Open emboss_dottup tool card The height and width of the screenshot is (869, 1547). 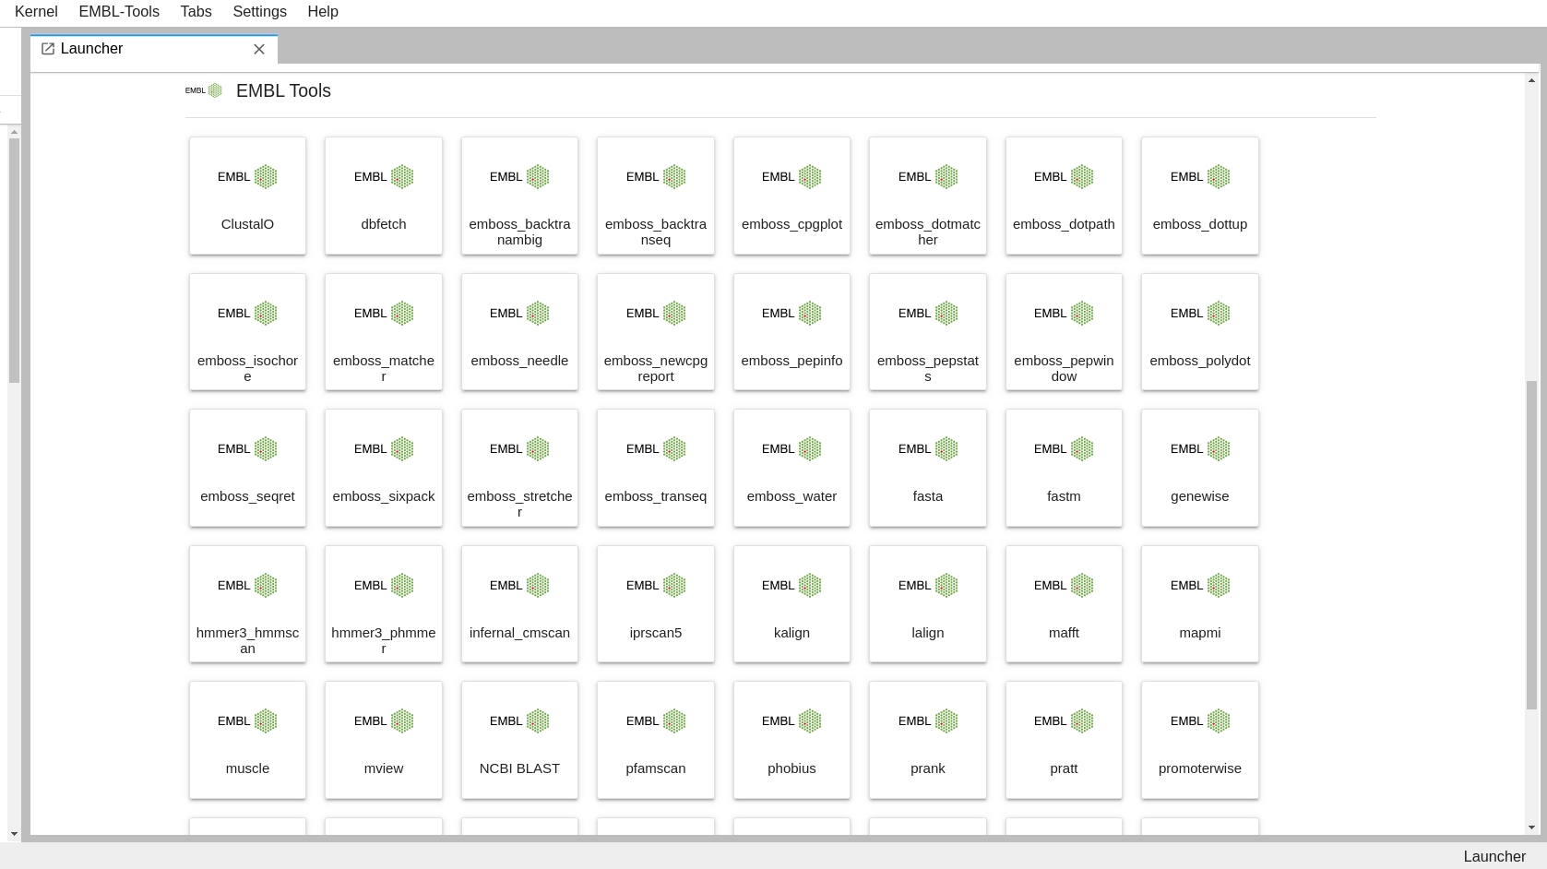(x=1200, y=196)
